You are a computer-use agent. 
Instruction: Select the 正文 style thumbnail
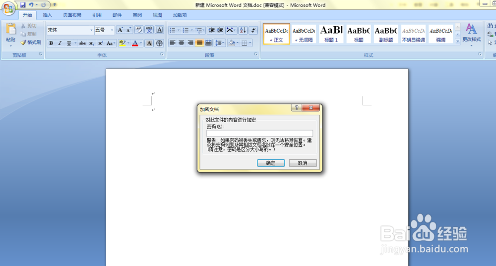[276, 34]
